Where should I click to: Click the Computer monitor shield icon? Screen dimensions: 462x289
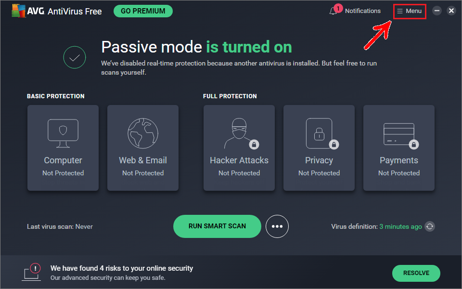click(x=63, y=133)
